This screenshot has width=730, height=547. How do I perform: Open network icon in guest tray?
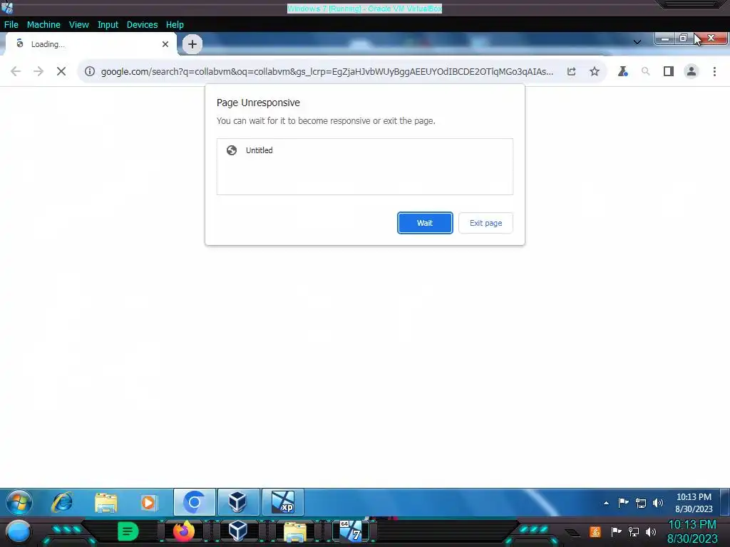(x=641, y=503)
